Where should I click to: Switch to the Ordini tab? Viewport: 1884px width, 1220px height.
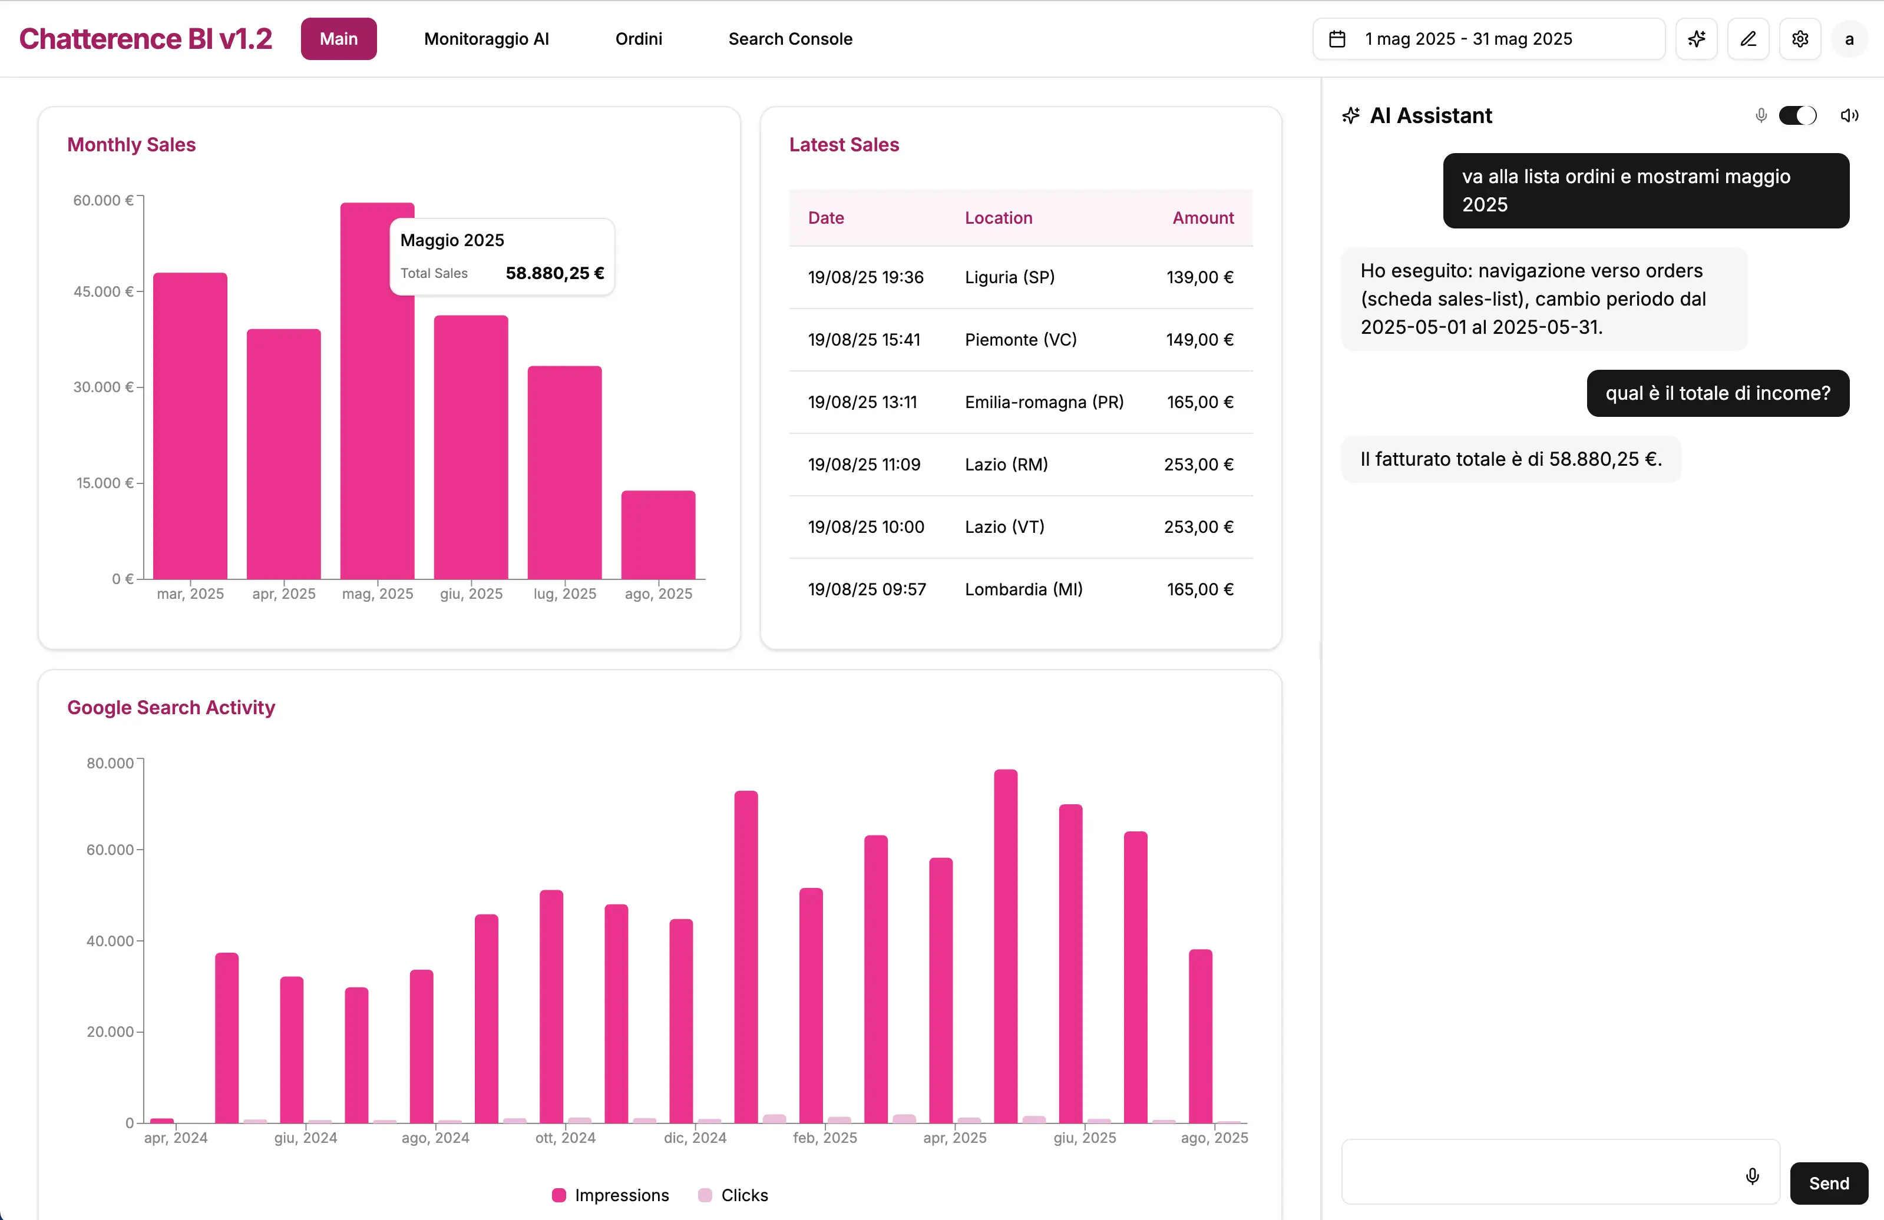coord(638,38)
